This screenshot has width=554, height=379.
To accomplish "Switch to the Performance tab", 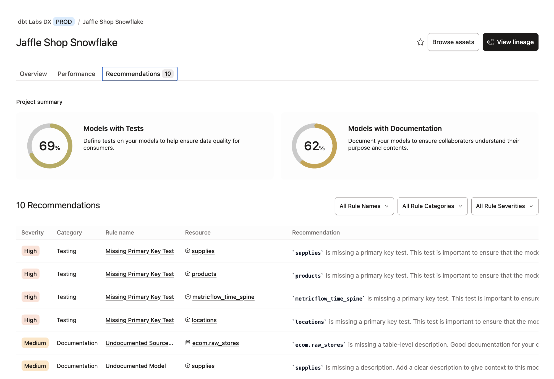I will (x=76, y=74).
